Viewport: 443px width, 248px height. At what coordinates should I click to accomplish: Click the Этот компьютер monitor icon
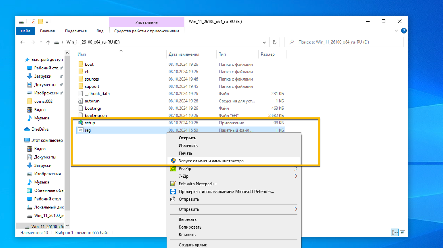(x=27, y=140)
